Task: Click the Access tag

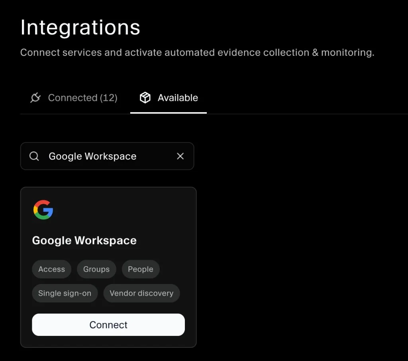Action: click(x=51, y=269)
